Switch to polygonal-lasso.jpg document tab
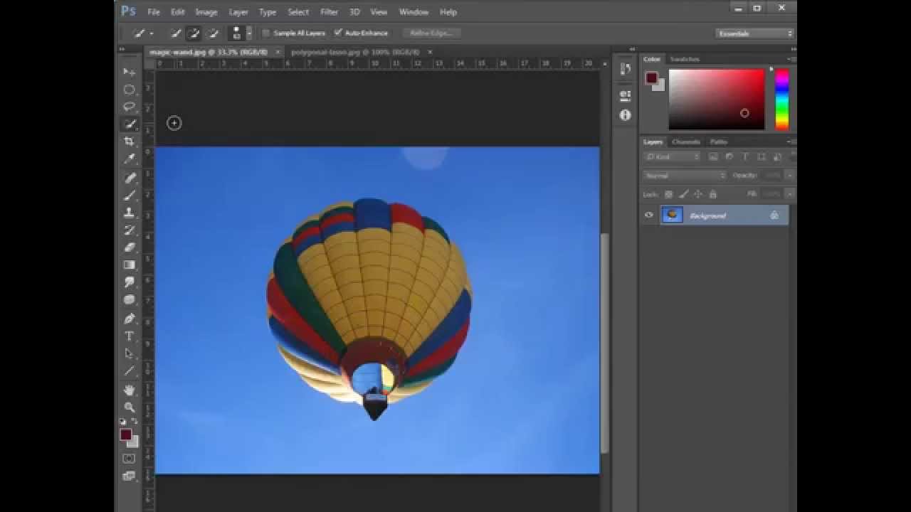 [x=355, y=52]
